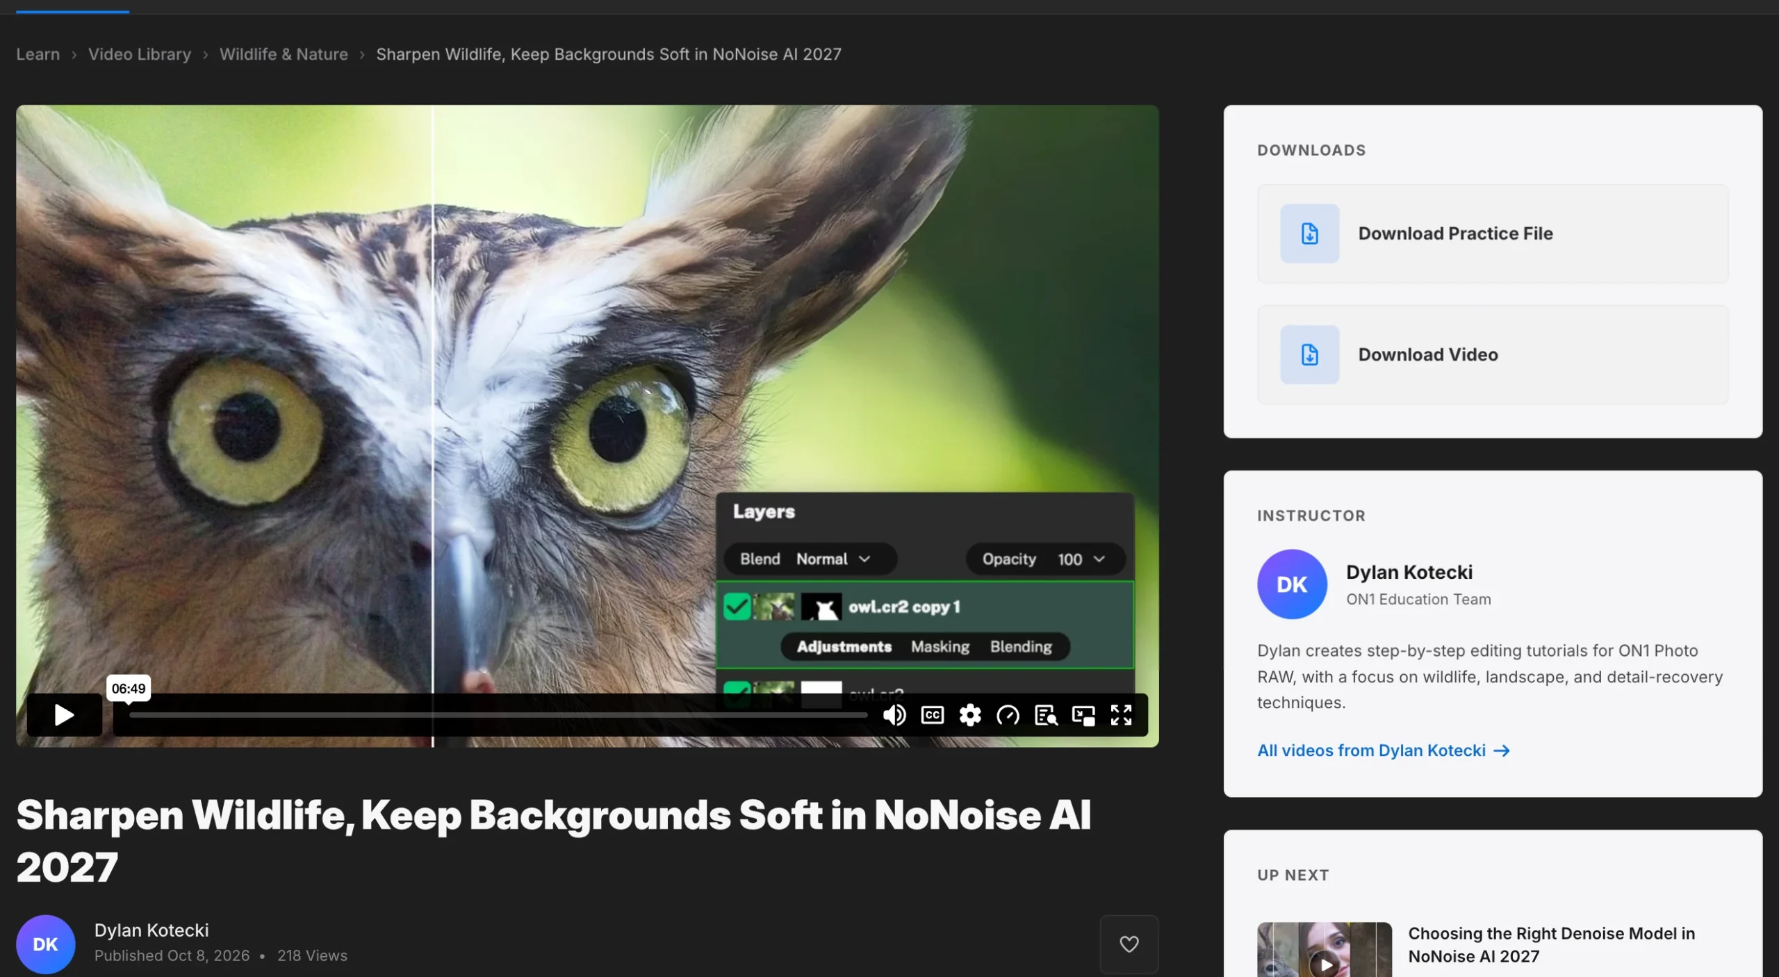
Task: Click current breadcrumb 'Sharpen Wildlife, Keep Backgrounds Soft'
Action: 609,54
